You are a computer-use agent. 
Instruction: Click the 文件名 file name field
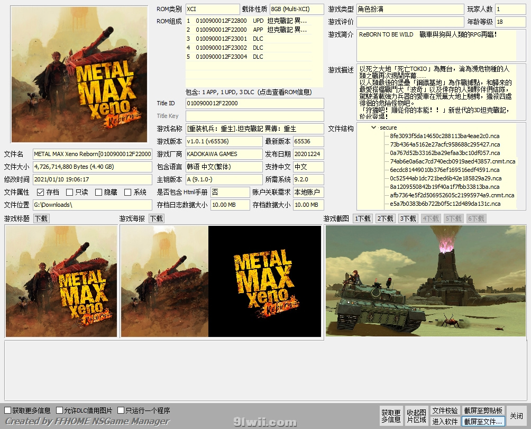coord(92,154)
